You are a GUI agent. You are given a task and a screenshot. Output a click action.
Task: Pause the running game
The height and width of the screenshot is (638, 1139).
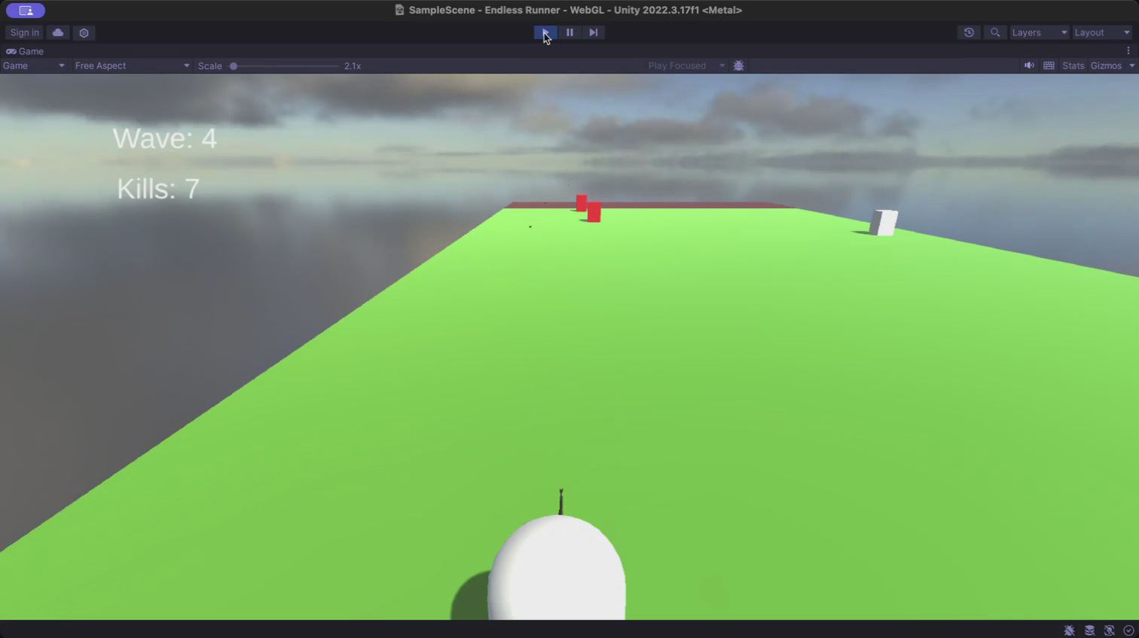pyautogui.click(x=569, y=32)
